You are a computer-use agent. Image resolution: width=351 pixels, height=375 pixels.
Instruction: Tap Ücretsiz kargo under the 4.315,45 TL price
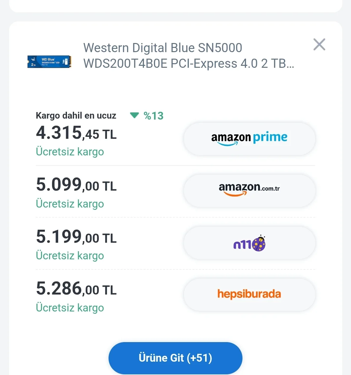(x=70, y=152)
